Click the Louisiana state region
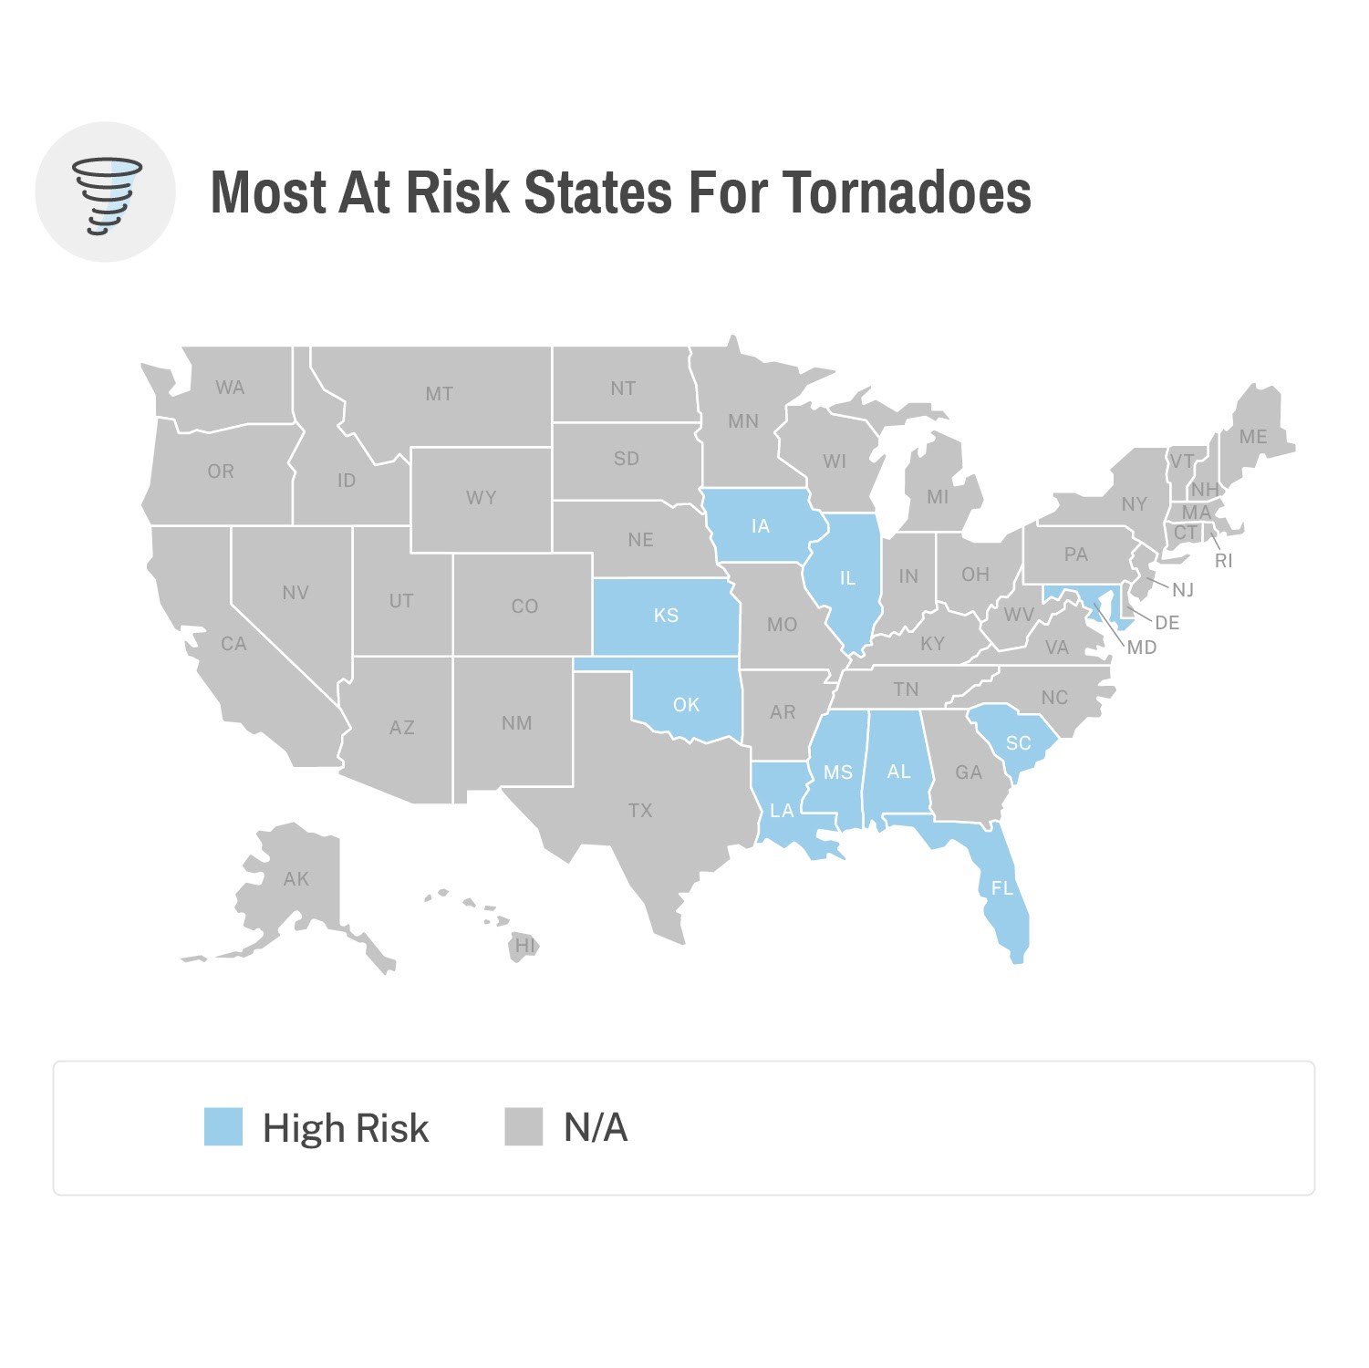This screenshot has height=1368, width=1369. pos(782,810)
